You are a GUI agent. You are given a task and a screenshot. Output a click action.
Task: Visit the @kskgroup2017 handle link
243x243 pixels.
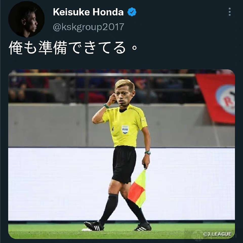tap(88, 27)
